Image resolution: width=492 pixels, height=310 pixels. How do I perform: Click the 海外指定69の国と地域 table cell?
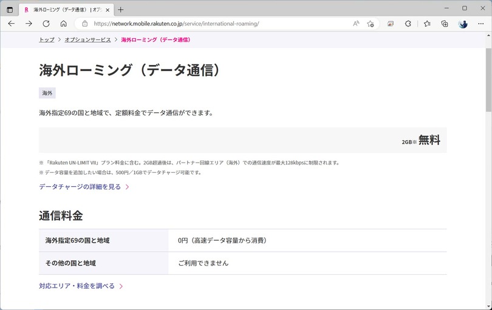point(103,240)
